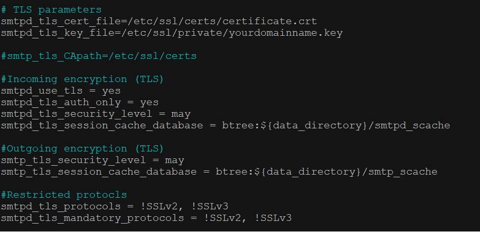Click the smtpd_tls_protocols setting name
The image size is (480, 232).
(x=61, y=207)
